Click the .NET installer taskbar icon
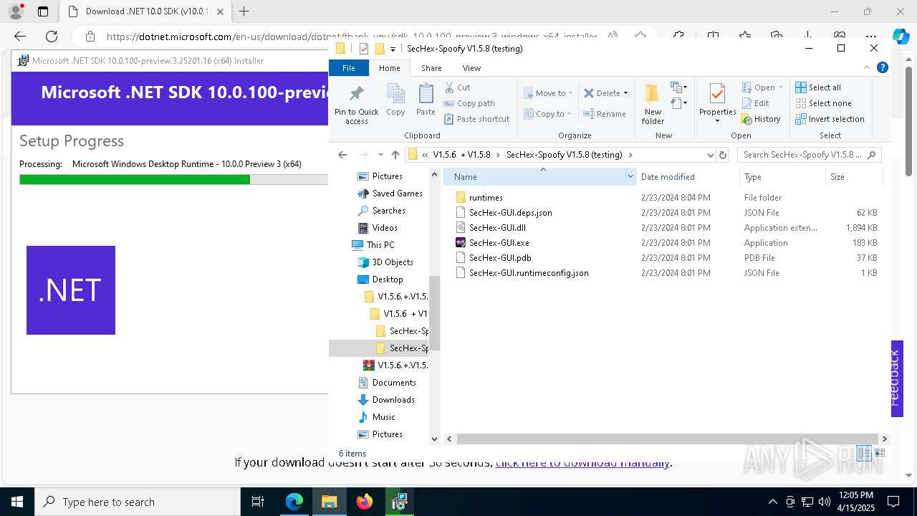 pyautogui.click(x=399, y=502)
